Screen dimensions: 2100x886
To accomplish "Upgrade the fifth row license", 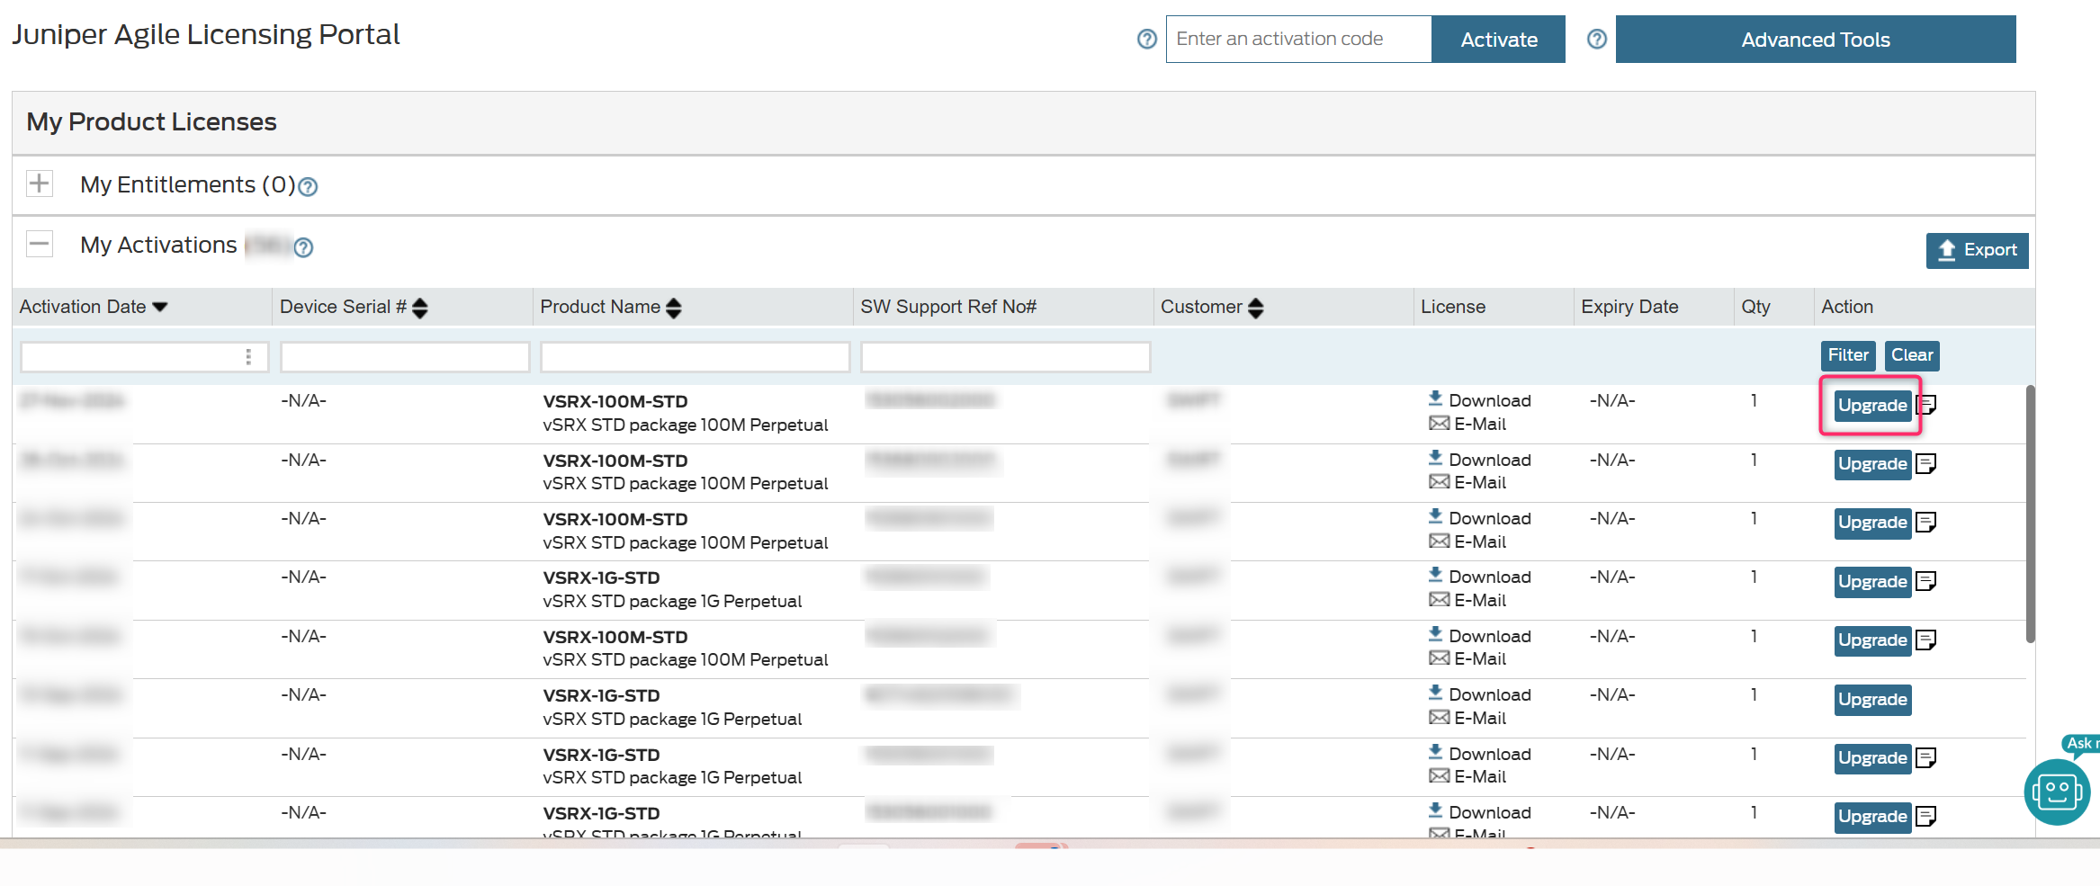I will pyautogui.click(x=1872, y=640).
